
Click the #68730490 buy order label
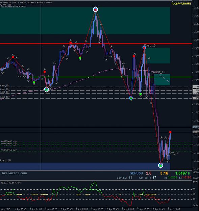[9, 141]
